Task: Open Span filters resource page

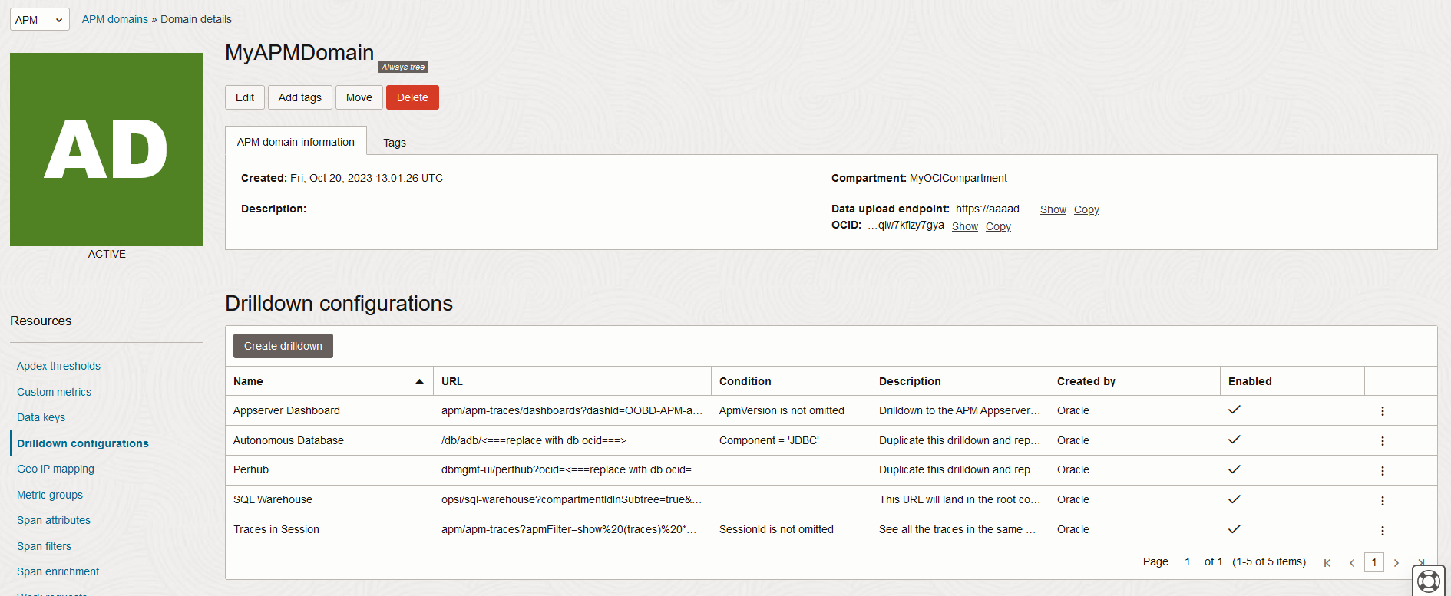Action: [44, 546]
